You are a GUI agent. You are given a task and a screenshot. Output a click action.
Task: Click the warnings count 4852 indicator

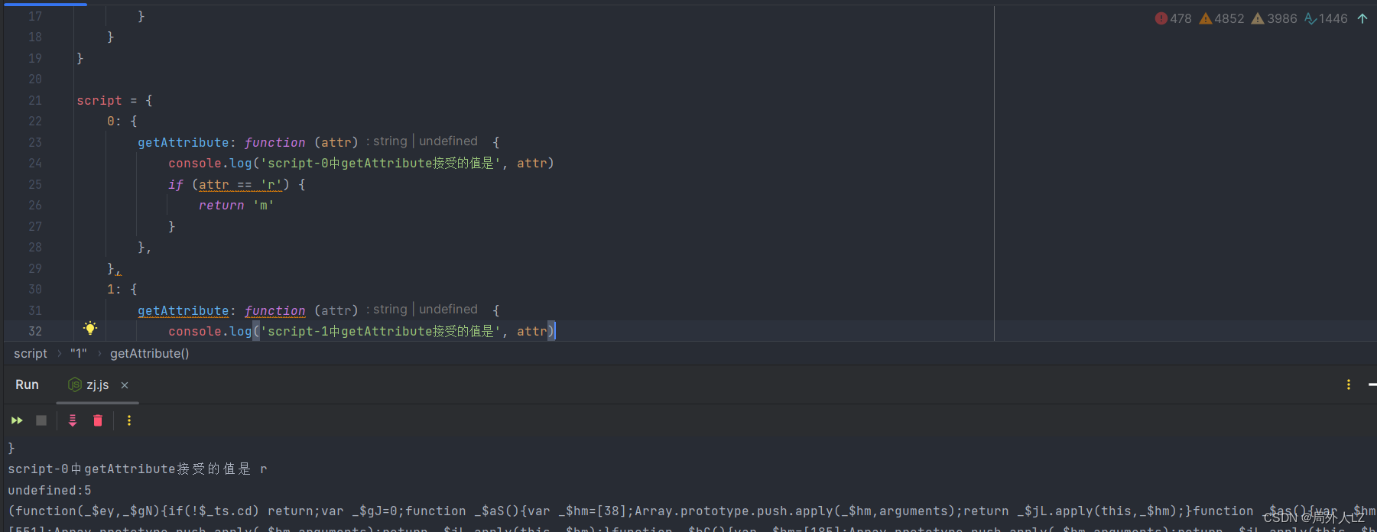1222,18
